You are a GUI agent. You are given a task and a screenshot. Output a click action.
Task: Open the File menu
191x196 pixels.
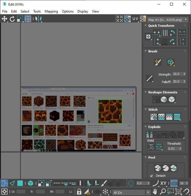point(5,11)
